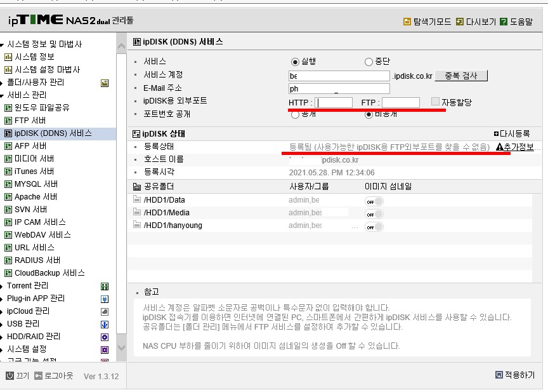Click the 로그아웃 logout icon
This screenshot has height=390, width=548.
pyautogui.click(x=39, y=375)
